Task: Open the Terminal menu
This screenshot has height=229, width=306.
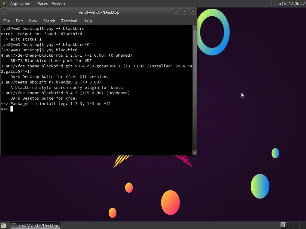Action: click(69, 21)
